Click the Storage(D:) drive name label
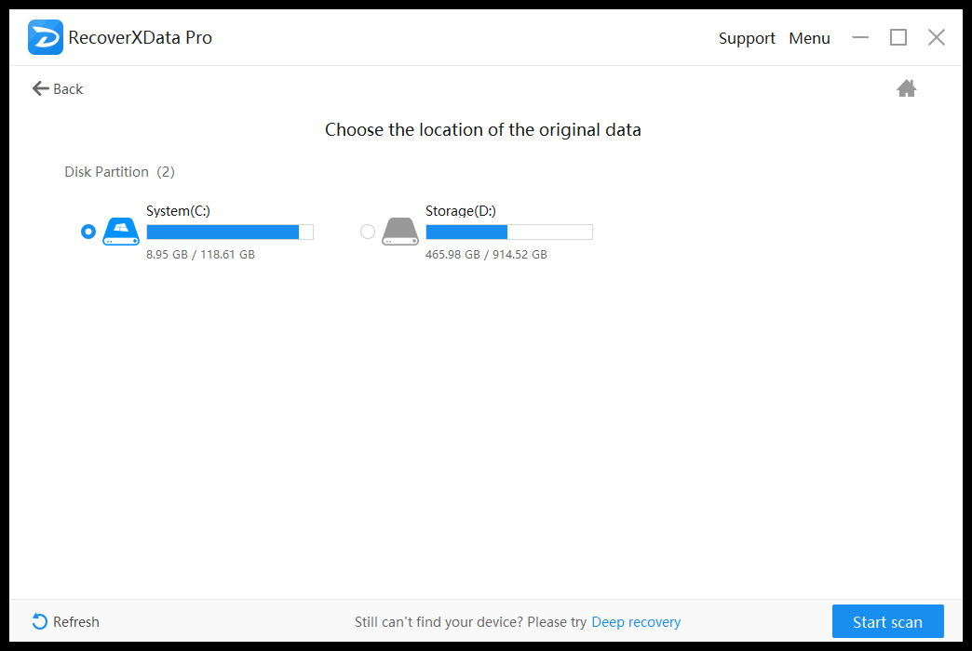 461,211
